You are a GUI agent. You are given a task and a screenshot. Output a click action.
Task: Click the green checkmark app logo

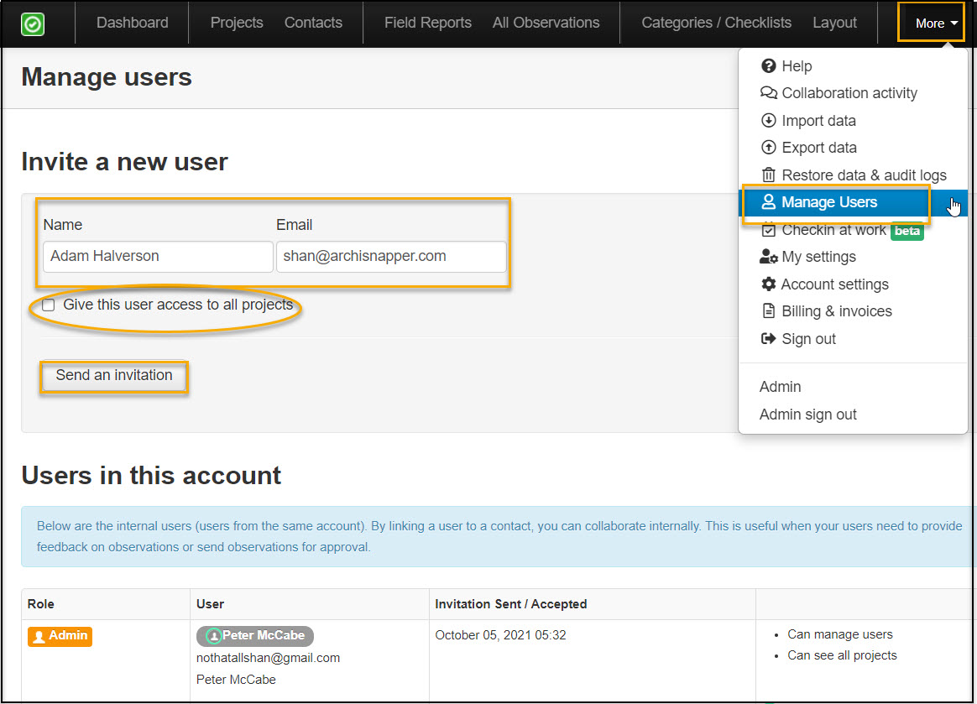tap(33, 23)
